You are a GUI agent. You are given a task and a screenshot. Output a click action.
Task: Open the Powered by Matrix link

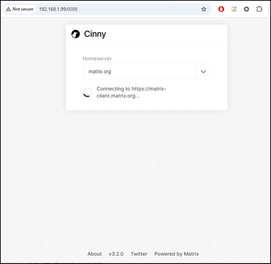[x=176, y=254]
